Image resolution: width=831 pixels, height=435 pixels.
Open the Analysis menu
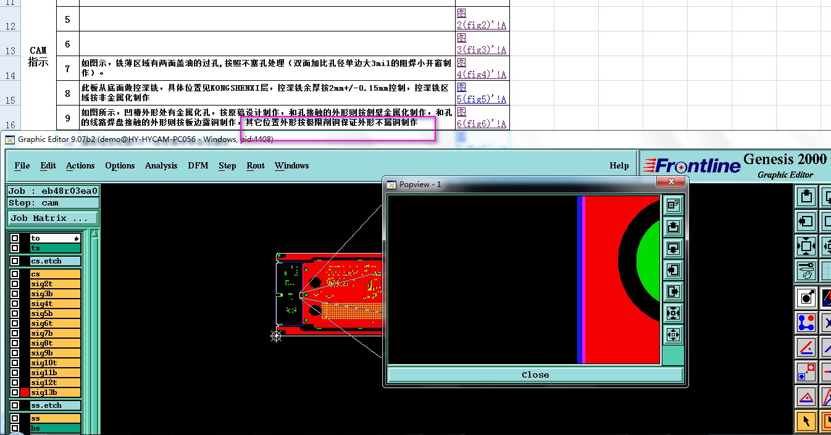point(161,165)
